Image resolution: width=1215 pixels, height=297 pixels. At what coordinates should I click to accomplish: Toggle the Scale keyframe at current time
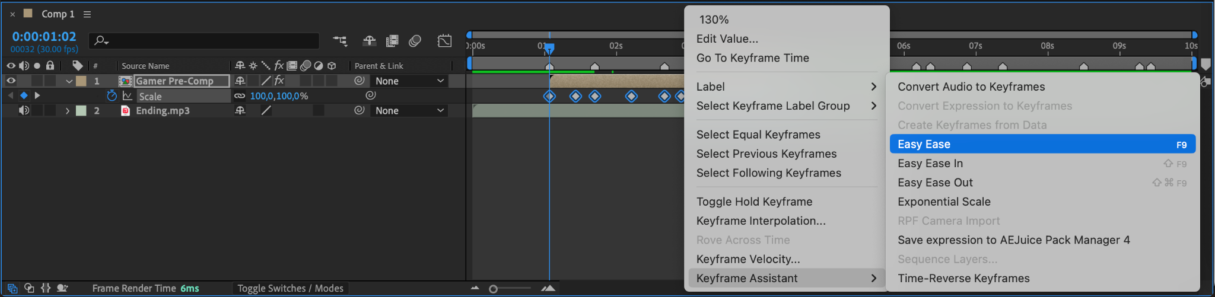point(24,95)
